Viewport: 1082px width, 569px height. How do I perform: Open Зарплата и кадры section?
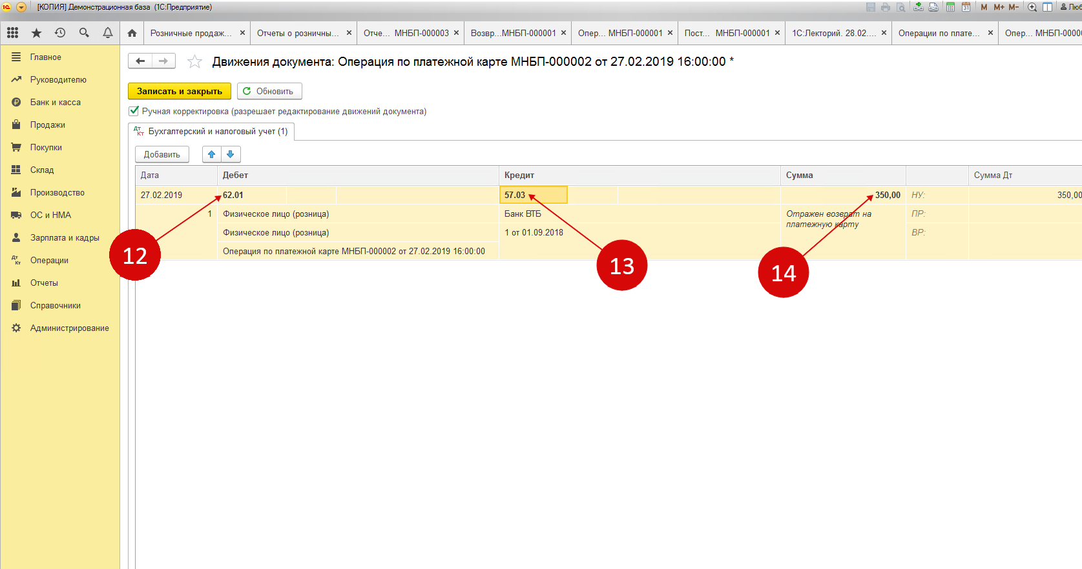click(65, 237)
